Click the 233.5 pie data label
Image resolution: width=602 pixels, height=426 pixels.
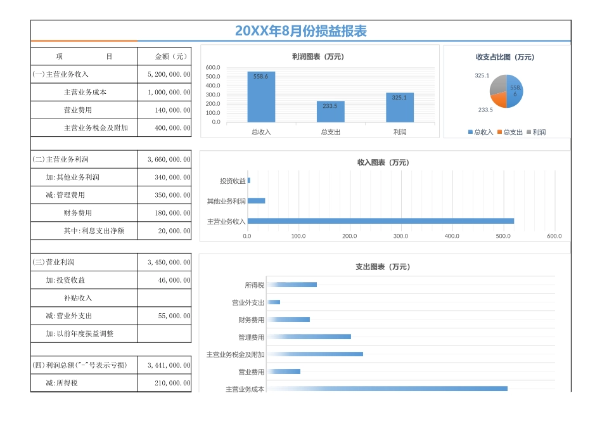pyautogui.click(x=485, y=110)
